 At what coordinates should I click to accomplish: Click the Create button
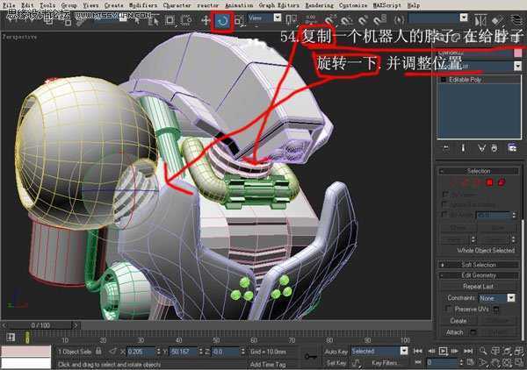pyautogui.click(x=458, y=321)
